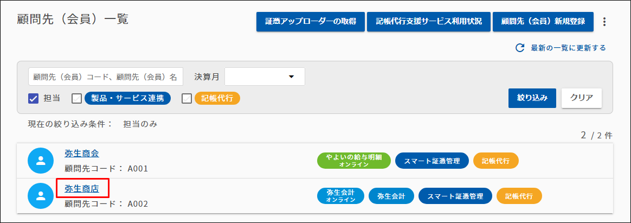Click スマート証憑管理 badge on 弥生商会 row
Screen dimensions: 631x223
tap(432, 161)
